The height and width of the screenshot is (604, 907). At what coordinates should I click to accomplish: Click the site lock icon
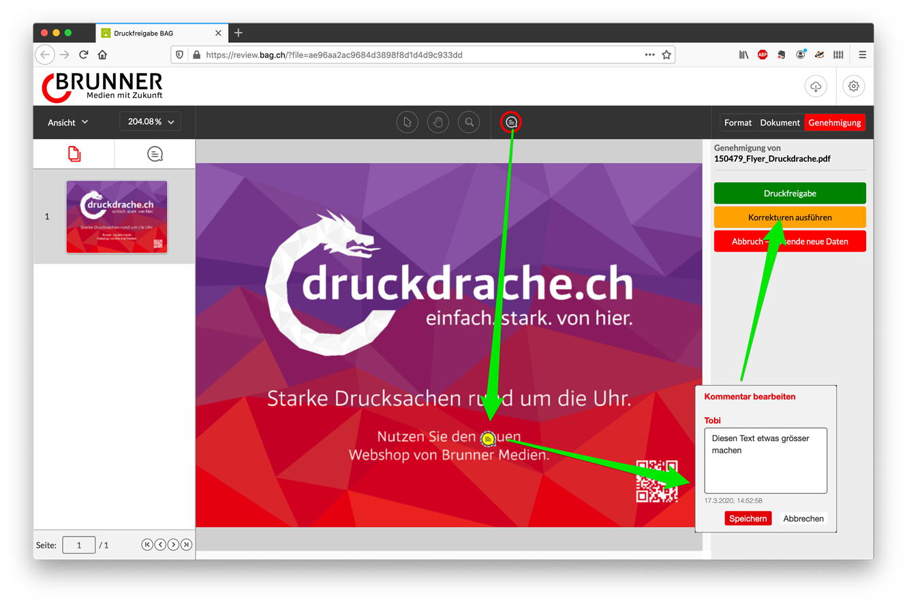click(x=196, y=55)
